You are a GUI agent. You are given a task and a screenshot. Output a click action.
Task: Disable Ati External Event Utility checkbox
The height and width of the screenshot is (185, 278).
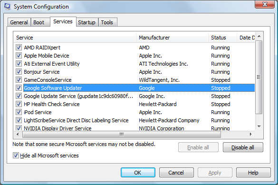[x=19, y=64]
